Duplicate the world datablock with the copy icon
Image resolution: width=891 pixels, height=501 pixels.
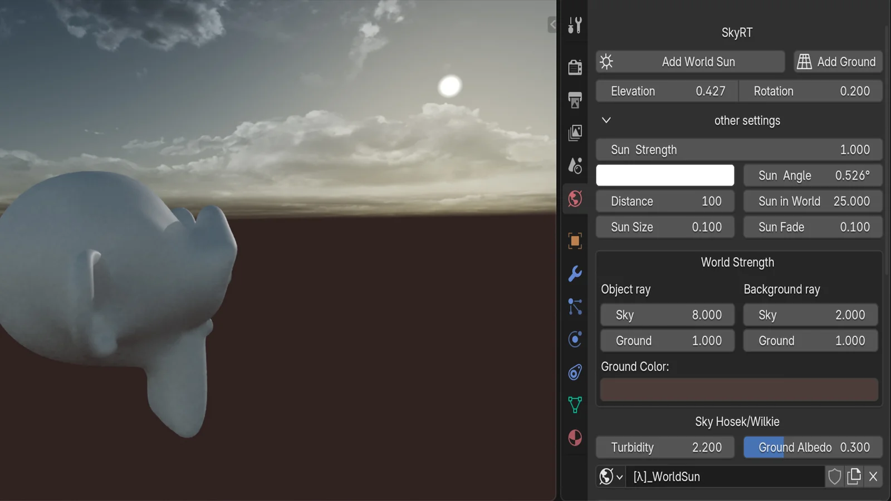point(854,477)
